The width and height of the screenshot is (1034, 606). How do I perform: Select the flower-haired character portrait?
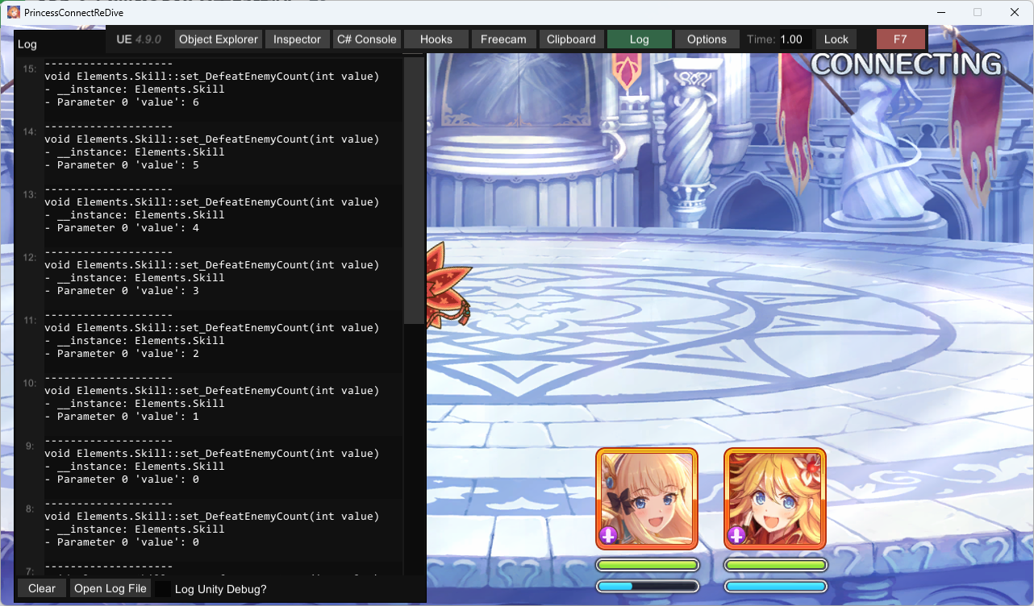click(775, 498)
